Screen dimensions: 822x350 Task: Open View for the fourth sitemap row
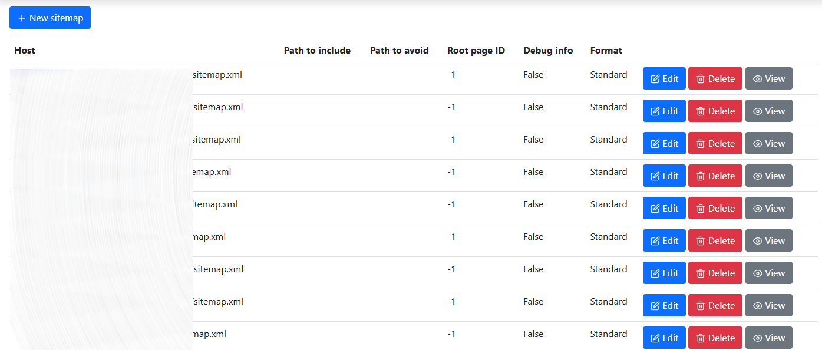coord(768,176)
